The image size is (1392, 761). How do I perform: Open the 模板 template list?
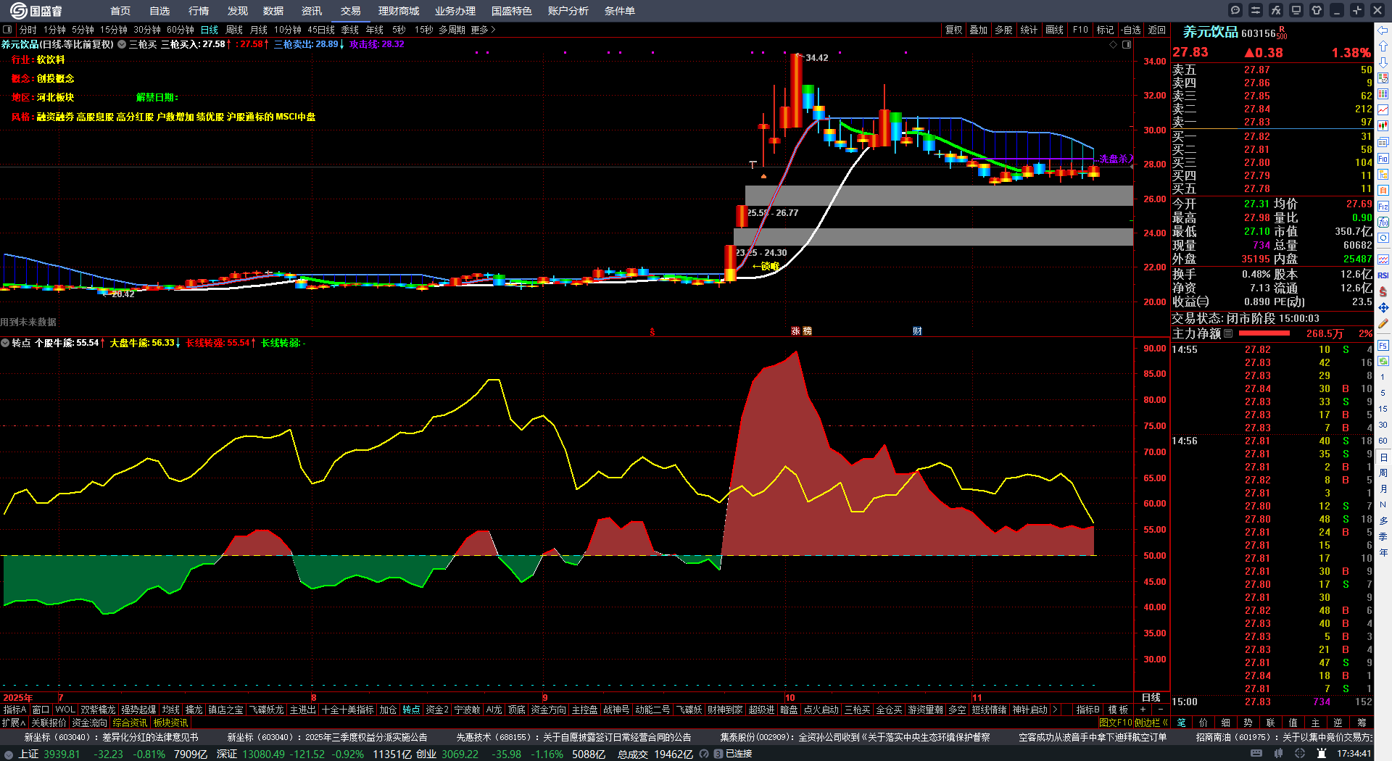1118,710
